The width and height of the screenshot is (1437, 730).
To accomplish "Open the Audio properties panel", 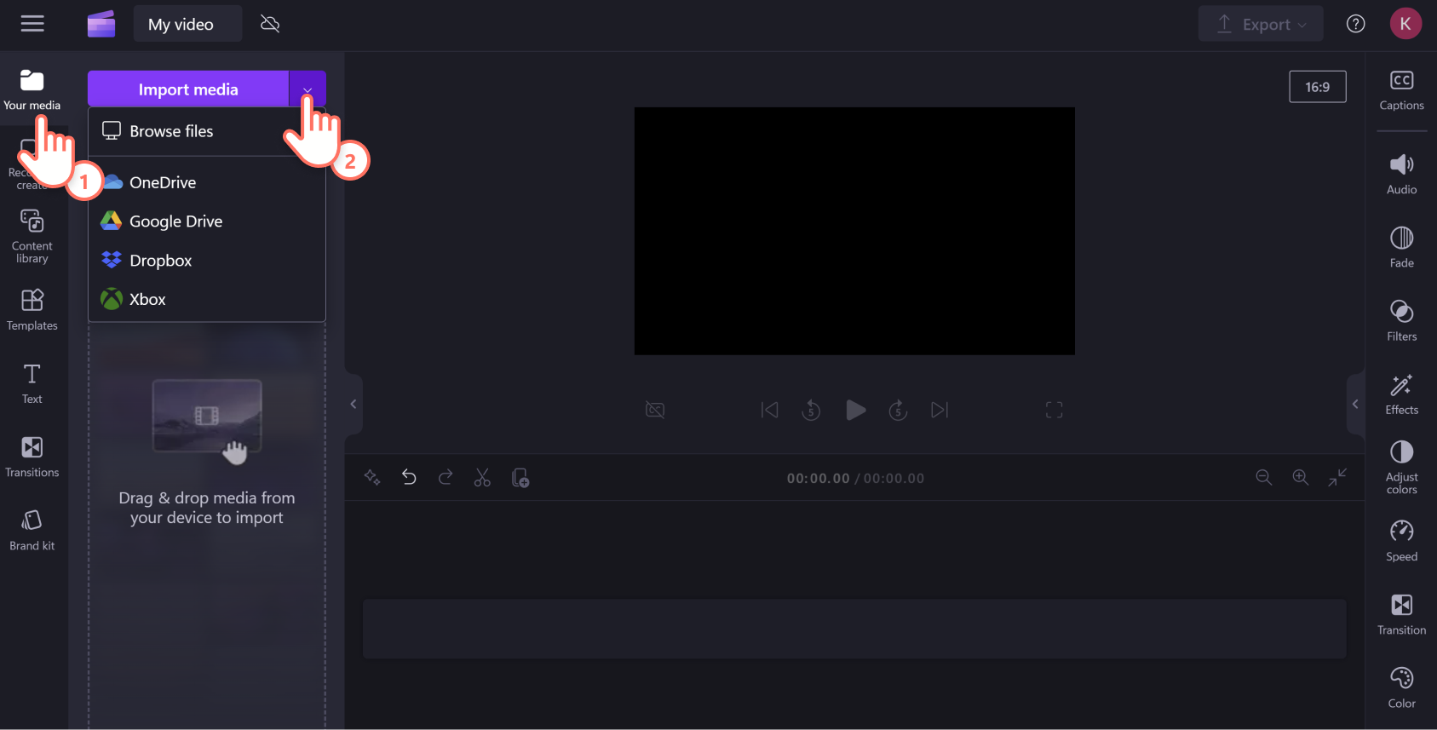I will click(1401, 174).
